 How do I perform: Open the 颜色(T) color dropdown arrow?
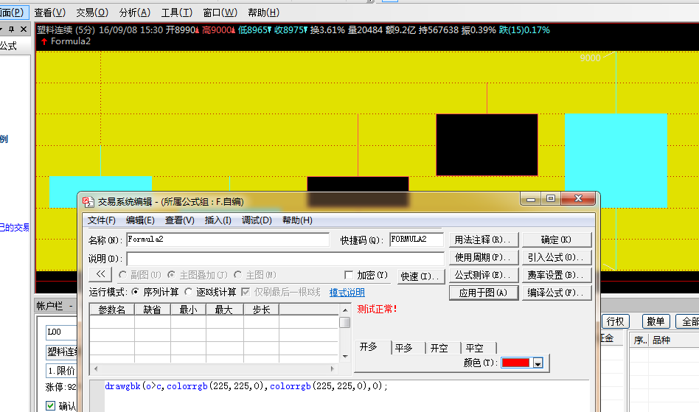[538, 363]
